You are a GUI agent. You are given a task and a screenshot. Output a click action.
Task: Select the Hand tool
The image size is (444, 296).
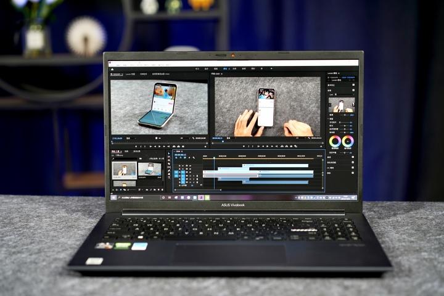[169, 174]
